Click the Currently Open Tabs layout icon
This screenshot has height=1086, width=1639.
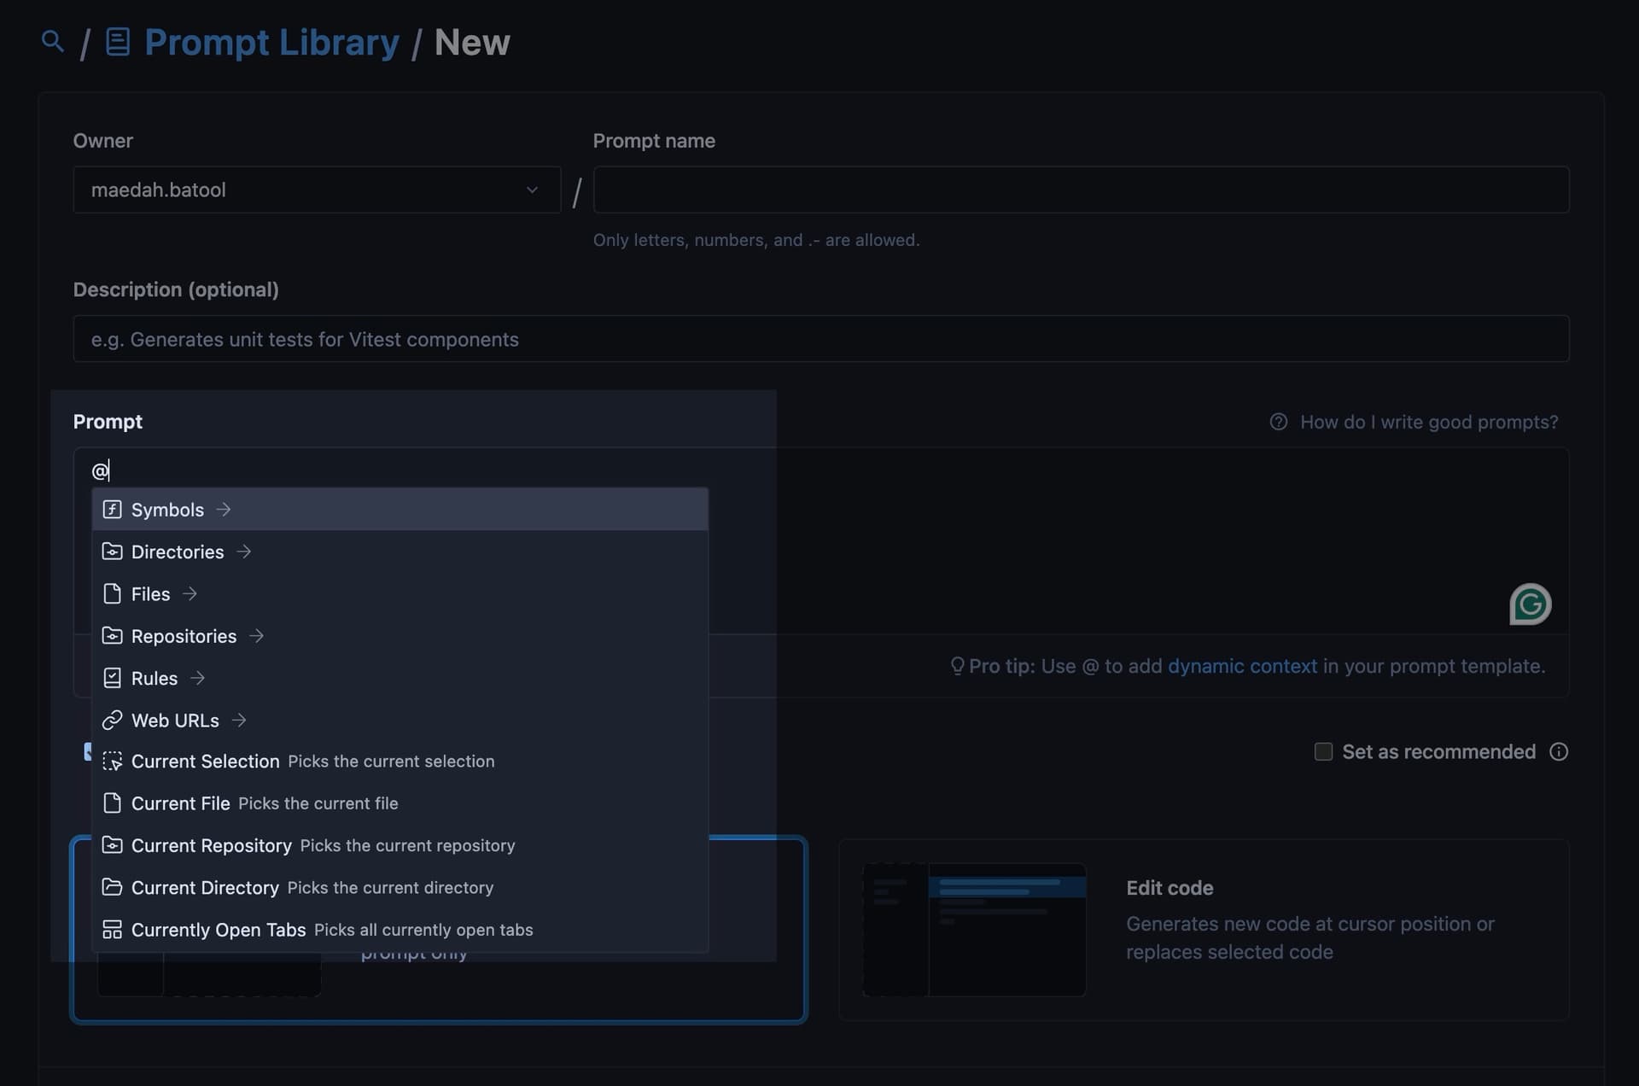(x=112, y=930)
